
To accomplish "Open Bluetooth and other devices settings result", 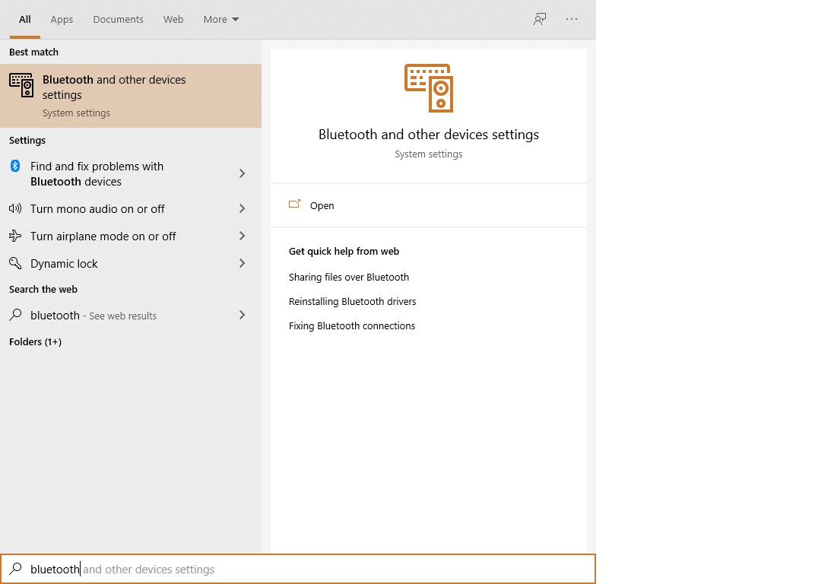I will point(131,96).
